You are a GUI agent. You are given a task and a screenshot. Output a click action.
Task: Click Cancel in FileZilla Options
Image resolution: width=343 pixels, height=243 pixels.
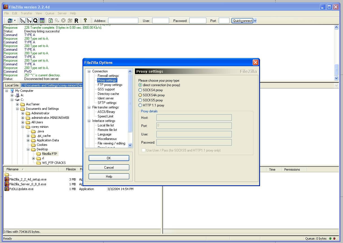[x=109, y=167]
